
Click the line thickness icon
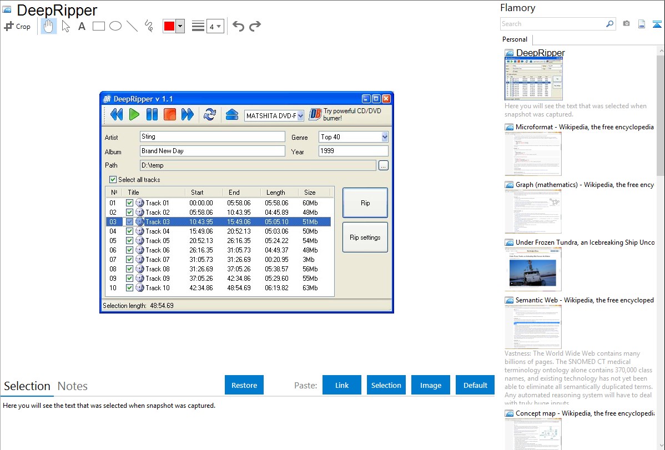pyautogui.click(x=198, y=26)
